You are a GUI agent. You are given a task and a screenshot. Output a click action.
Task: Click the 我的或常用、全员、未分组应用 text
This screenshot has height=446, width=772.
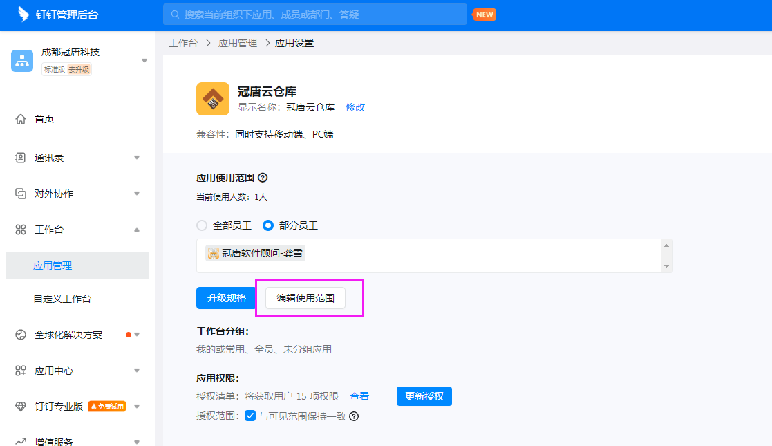click(x=264, y=349)
